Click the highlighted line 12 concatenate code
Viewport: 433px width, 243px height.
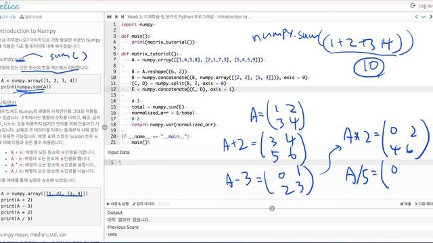183,89
